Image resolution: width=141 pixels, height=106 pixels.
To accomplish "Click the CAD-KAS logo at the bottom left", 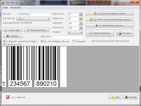I will tap(8, 97).
